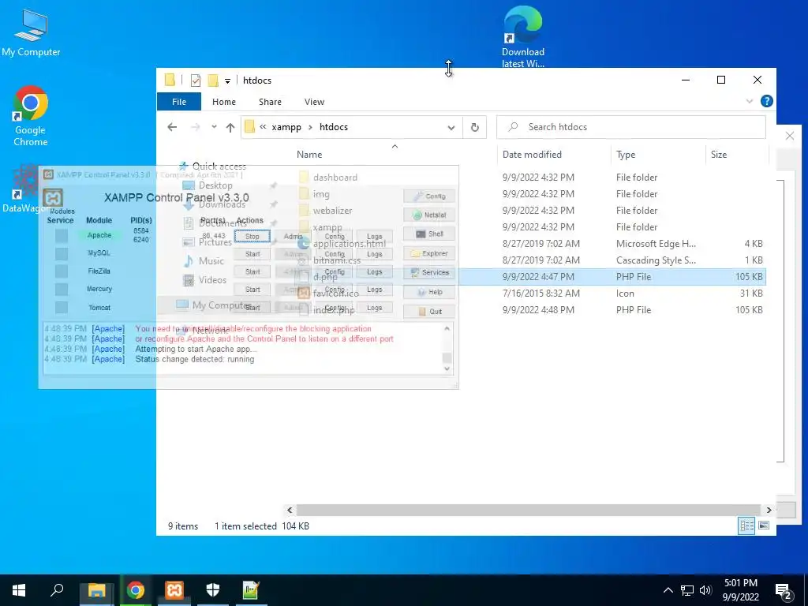Screen dimensions: 808x606
Task: Toggle the Apache service checkbox in XAMPP
Action: [x=62, y=235]
